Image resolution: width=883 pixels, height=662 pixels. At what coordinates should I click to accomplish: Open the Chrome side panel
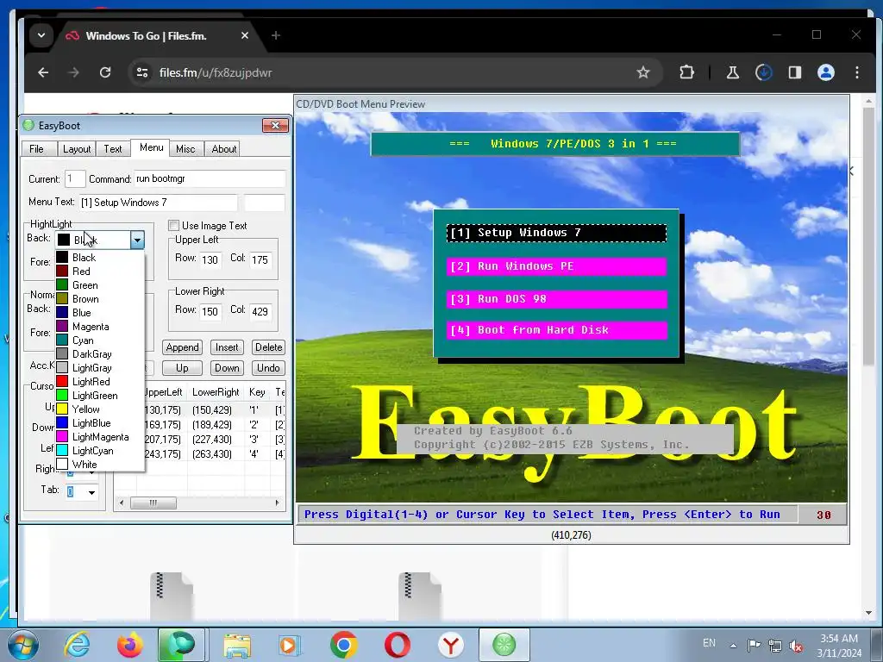tap(794, 72)
